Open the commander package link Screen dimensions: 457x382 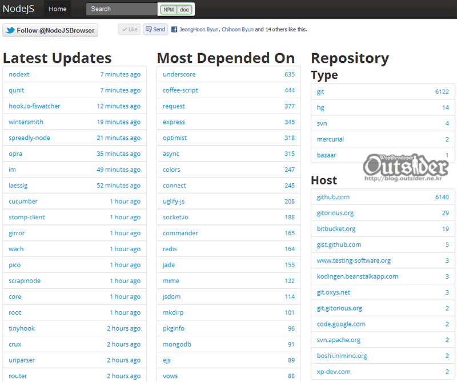point(180,233)
